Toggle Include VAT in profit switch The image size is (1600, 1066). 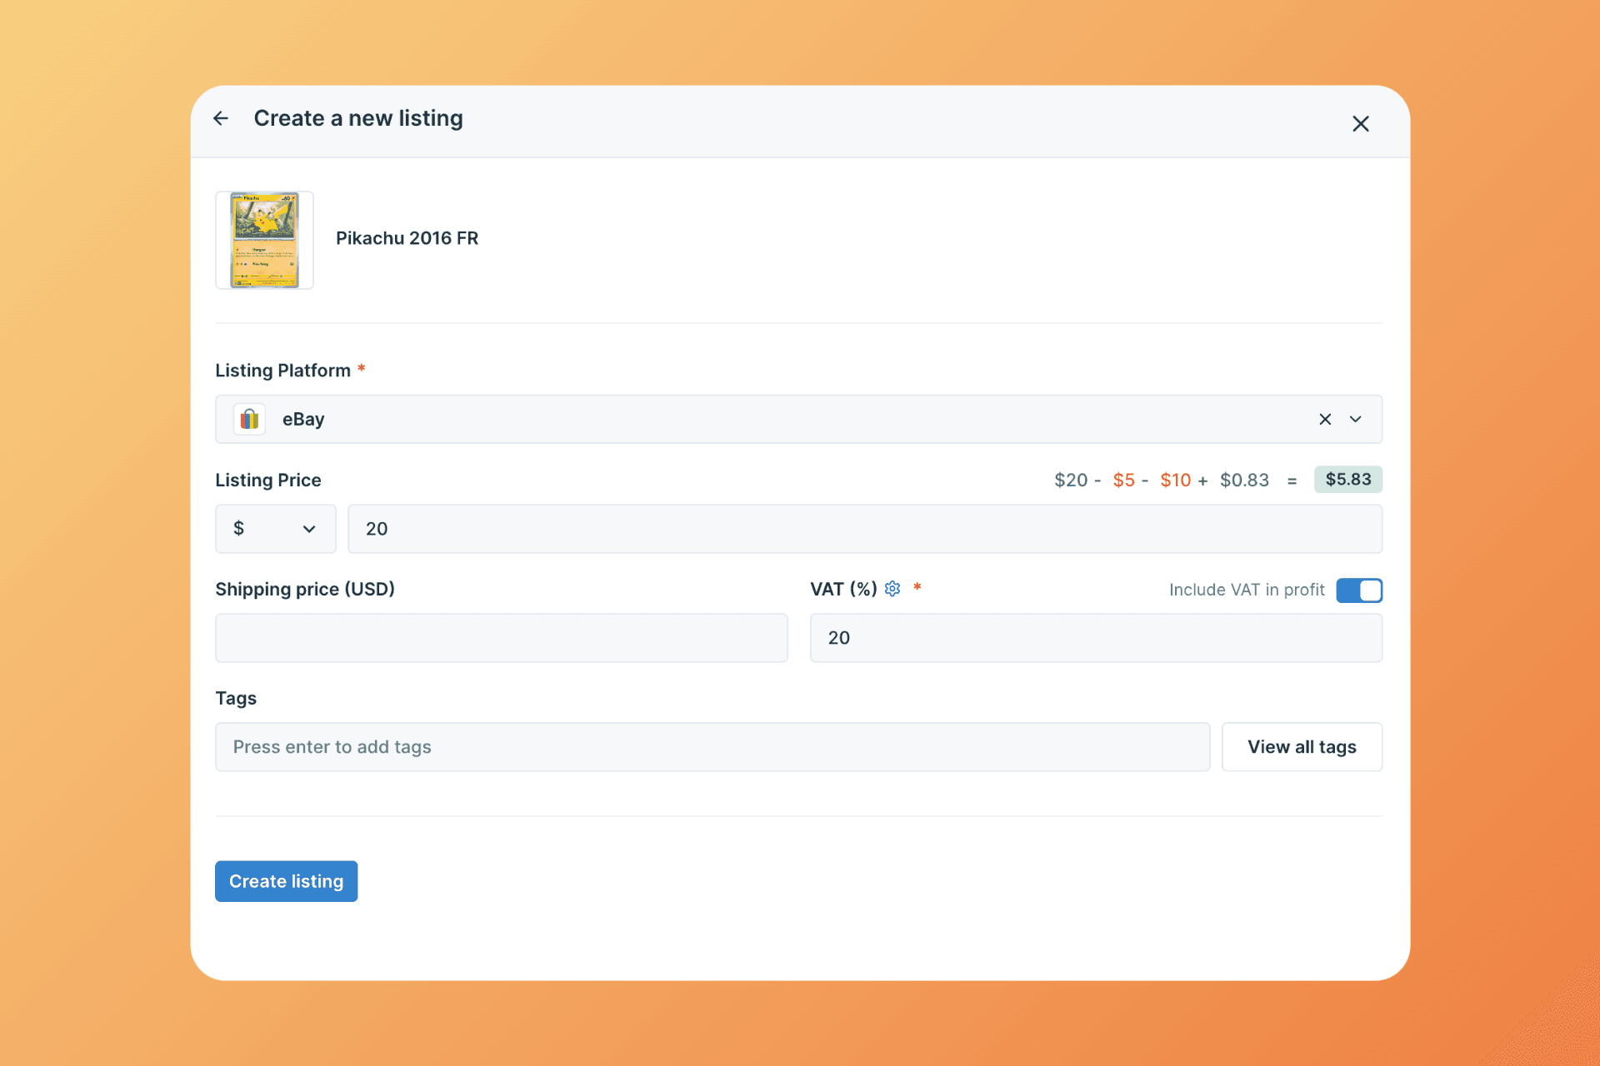pyautogui.click(x=1358, y=590)
